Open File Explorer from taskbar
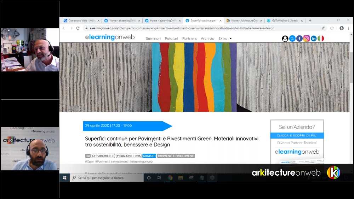Viewport: 354px width, 199px height. coord(181,178)
